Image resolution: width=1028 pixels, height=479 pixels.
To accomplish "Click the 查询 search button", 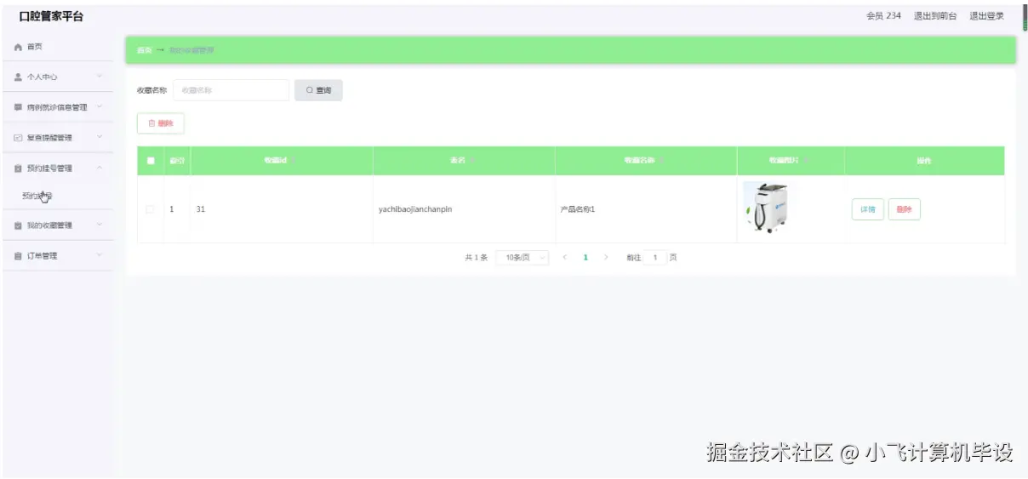I will coord(318,90).
